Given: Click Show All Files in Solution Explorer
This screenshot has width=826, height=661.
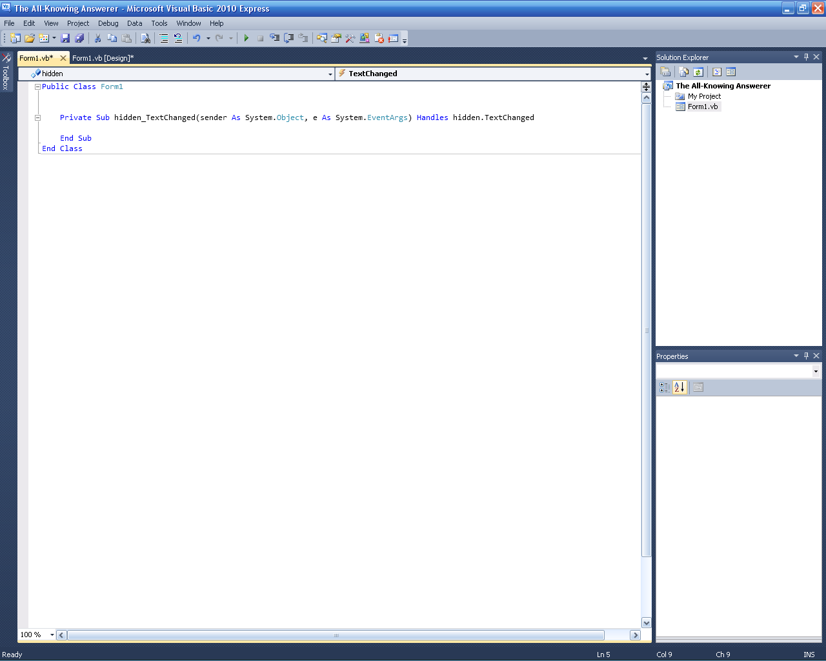Looking at the screenshot, I should coord(683,72).
